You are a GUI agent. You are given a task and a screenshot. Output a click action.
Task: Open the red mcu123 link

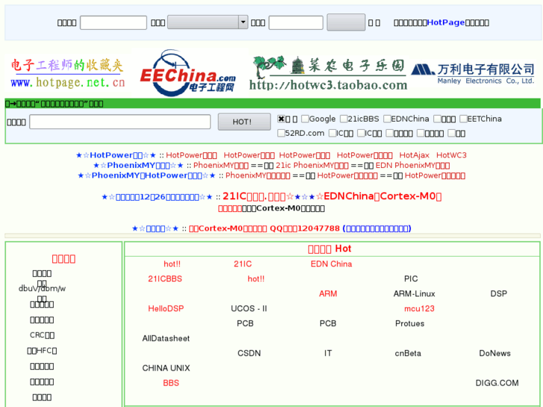pos(419,308)
